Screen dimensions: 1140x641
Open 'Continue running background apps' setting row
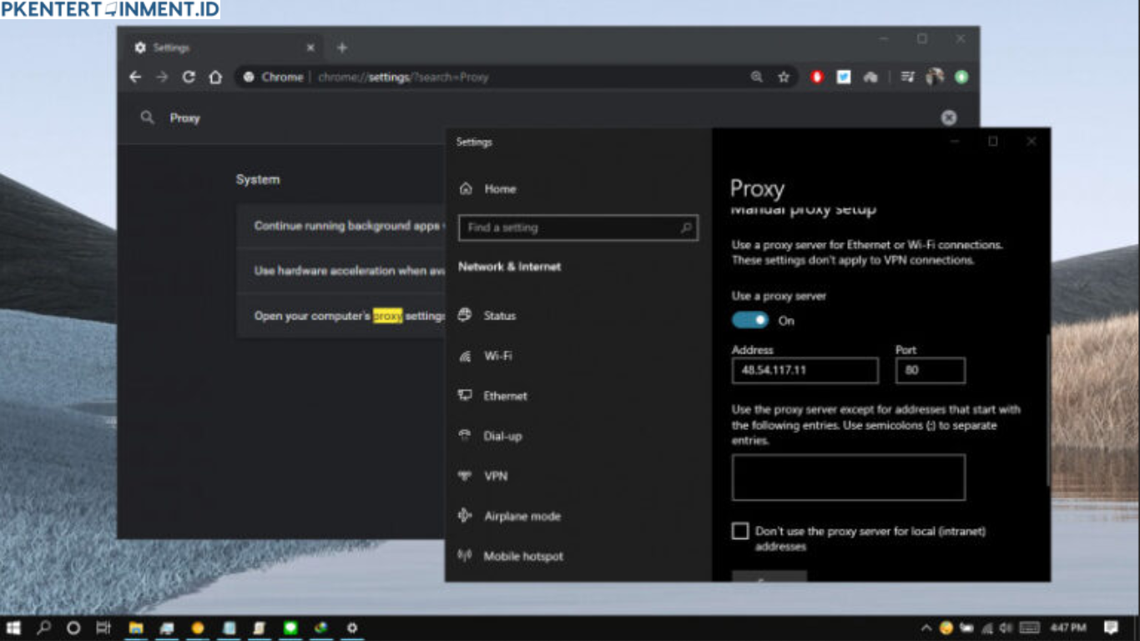coord(341,225)
